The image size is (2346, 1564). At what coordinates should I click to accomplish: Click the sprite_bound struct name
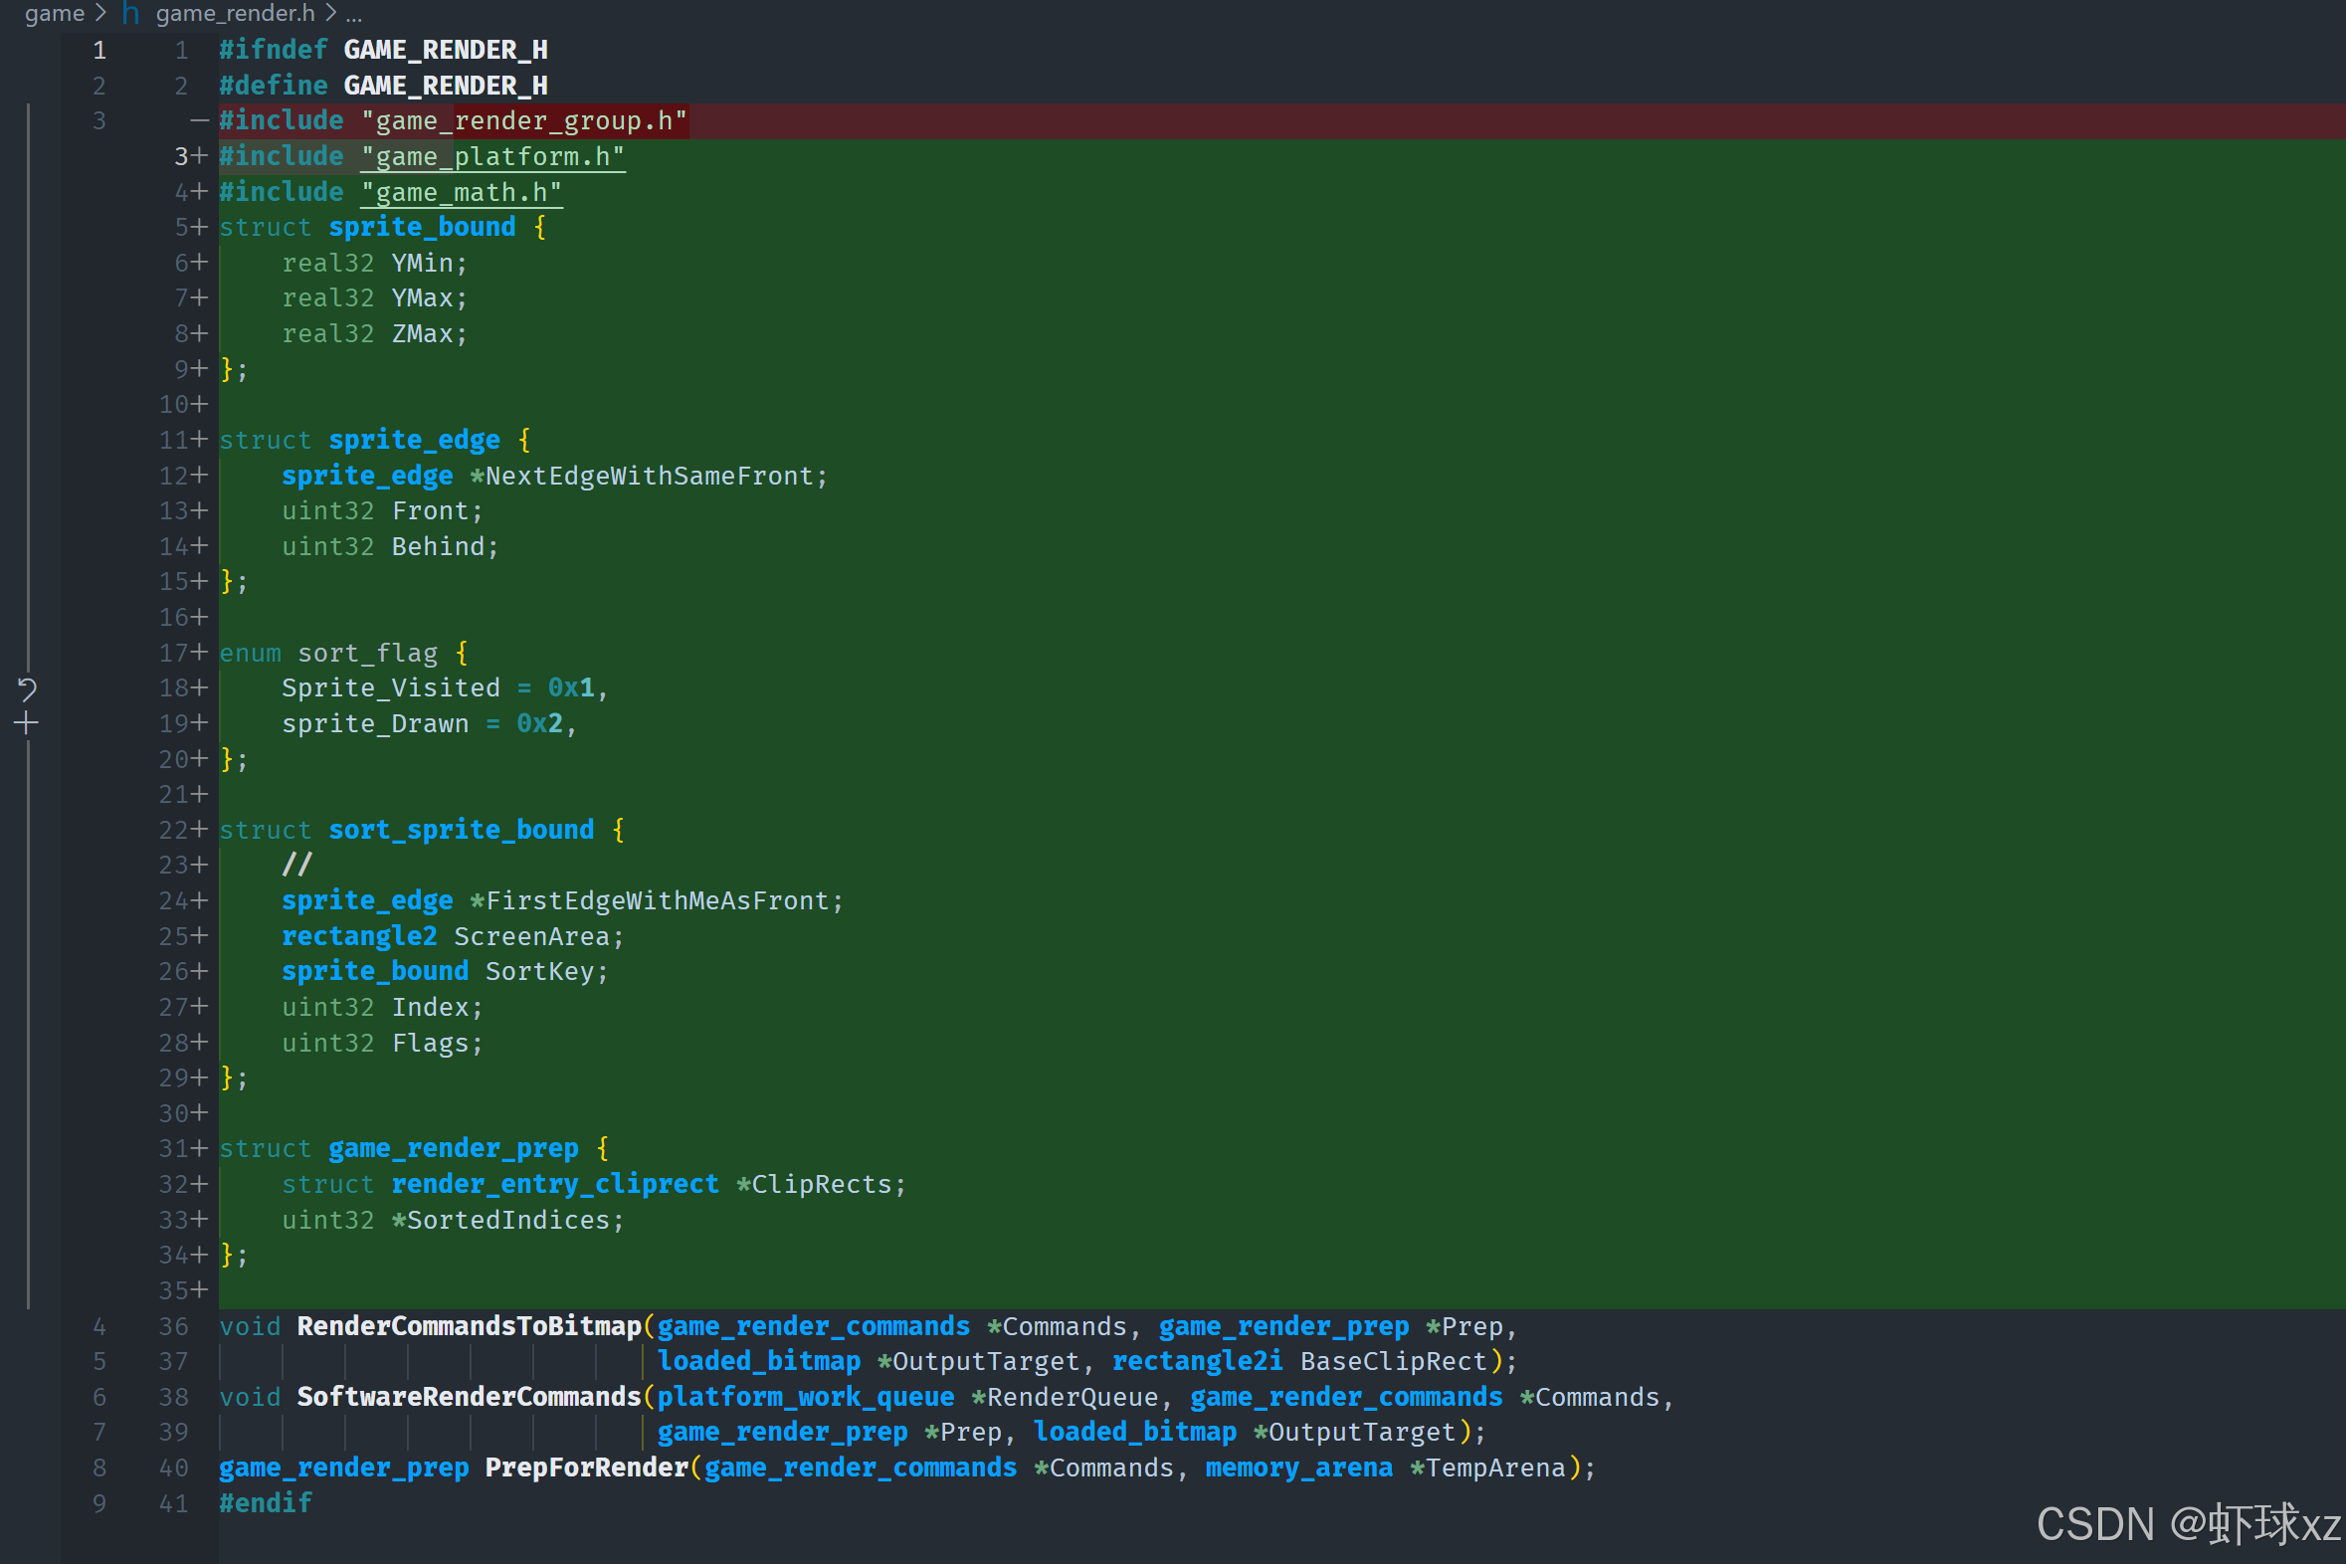(422, 228)
